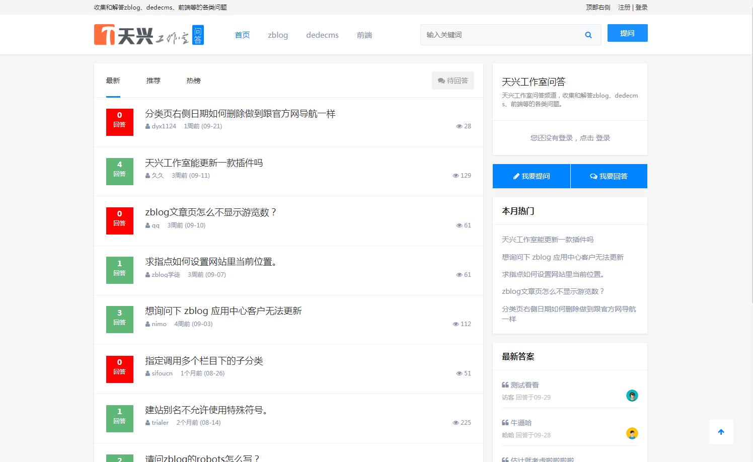This screenshot has width=753, height=462.
Task: Click the 天兴工作室 logo
Action: 148,34
